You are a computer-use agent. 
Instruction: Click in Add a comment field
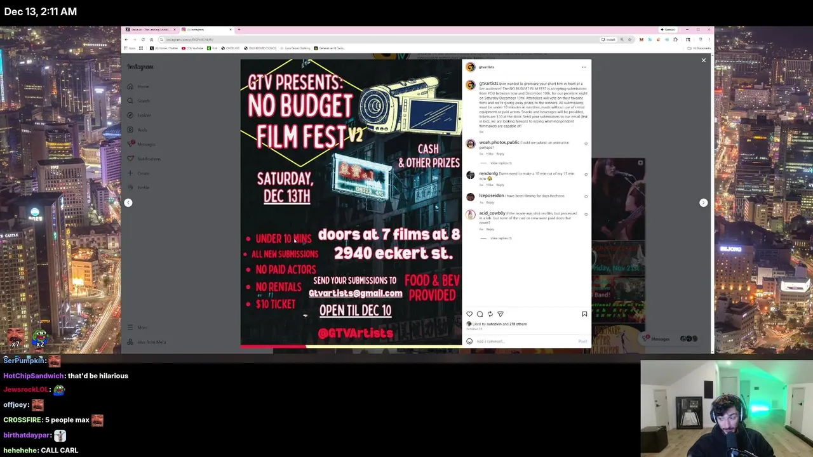pyautogui.click(x=526, y=341)
